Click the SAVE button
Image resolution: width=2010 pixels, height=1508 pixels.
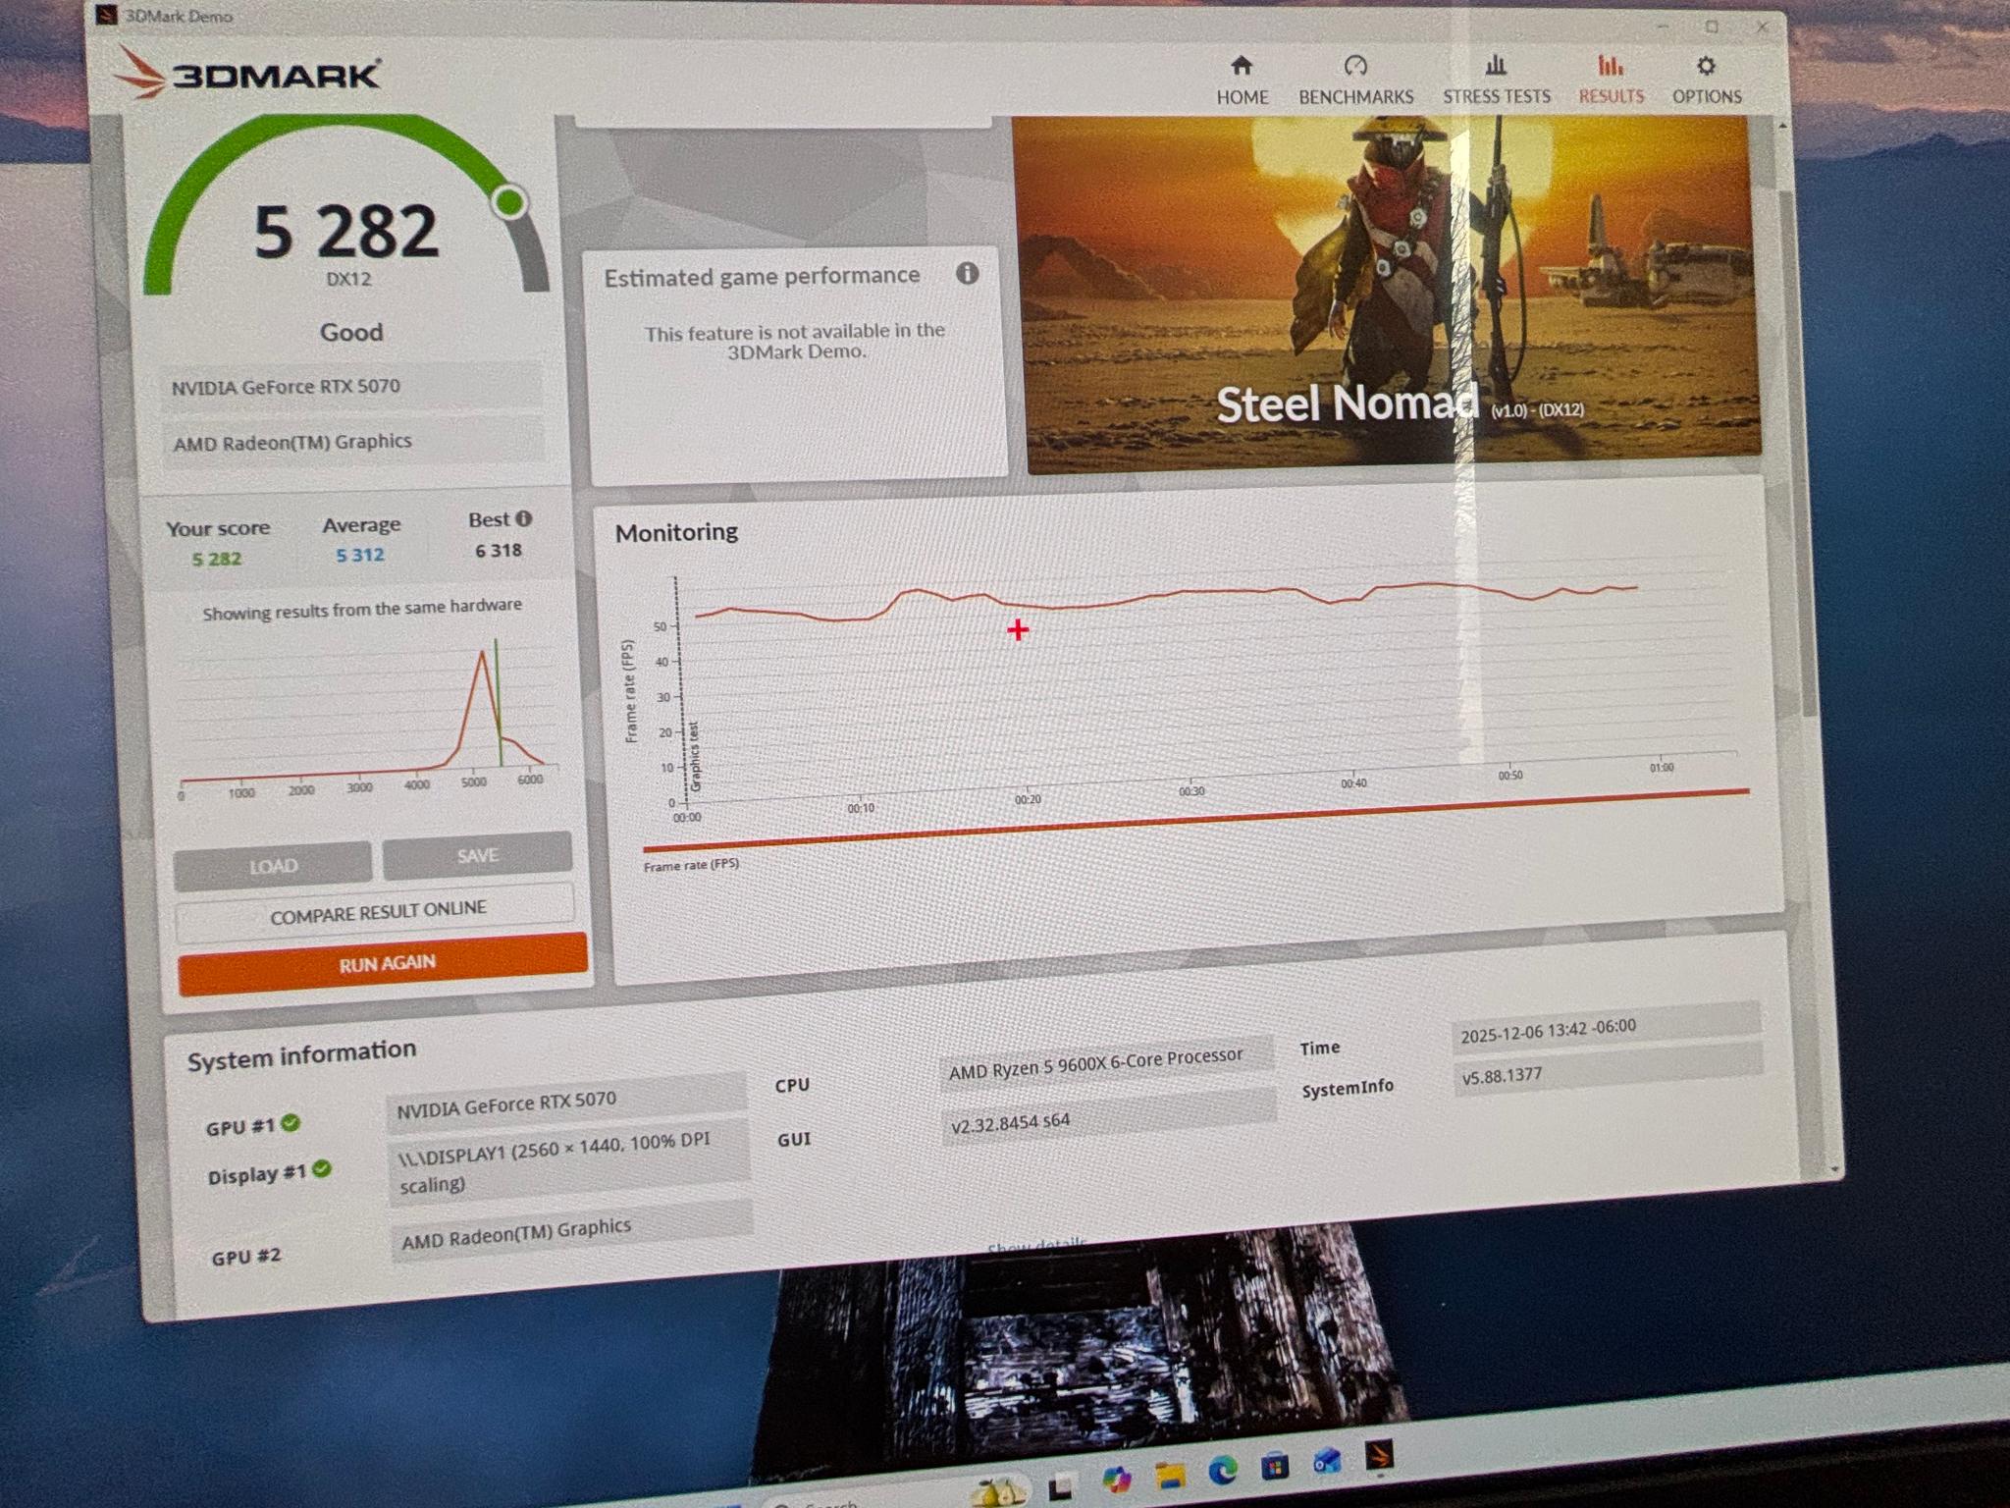pos(477,855)
